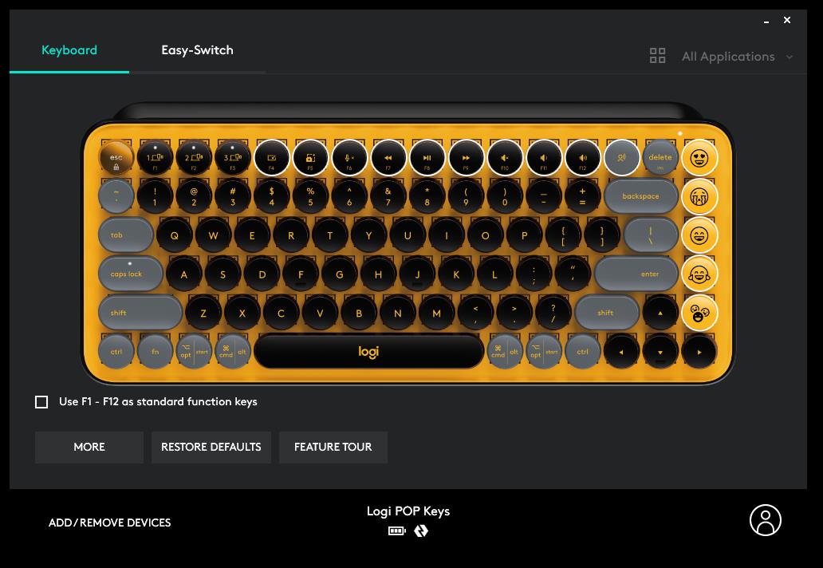
Task: Click the F5 screen lock key
Action: (x=310, y=158)
